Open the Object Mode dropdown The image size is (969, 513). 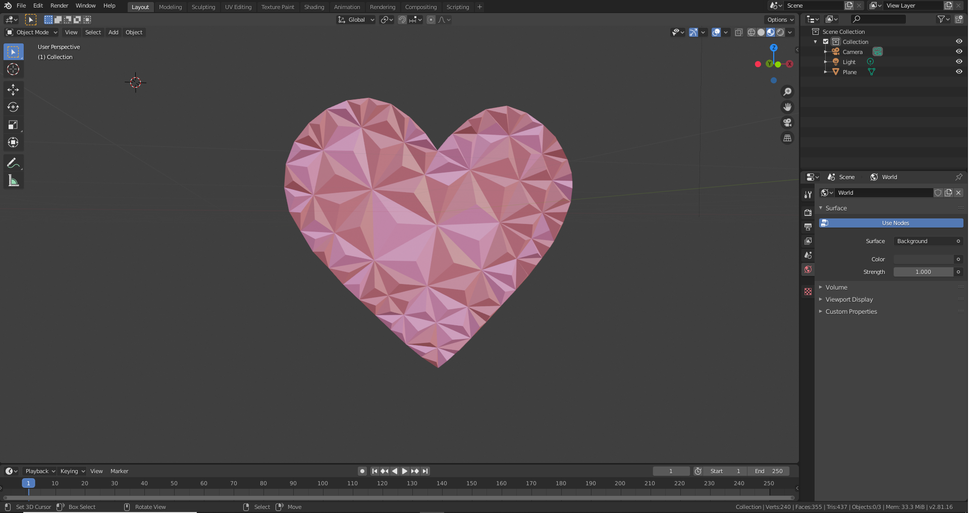pos(31,32)
